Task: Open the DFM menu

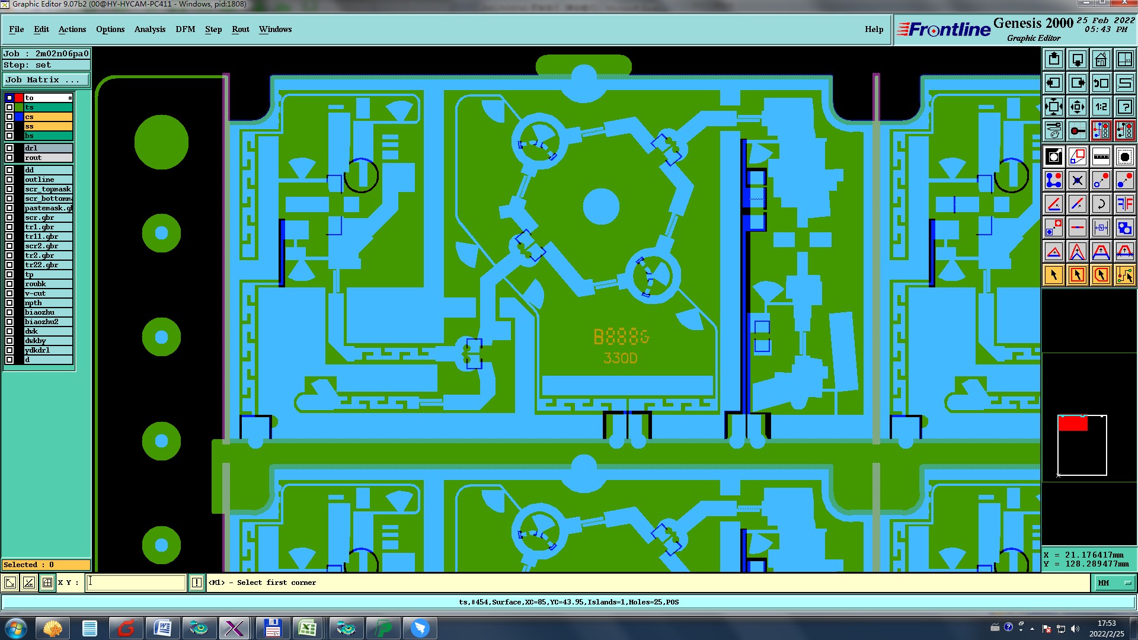Action: pos(185,30)
